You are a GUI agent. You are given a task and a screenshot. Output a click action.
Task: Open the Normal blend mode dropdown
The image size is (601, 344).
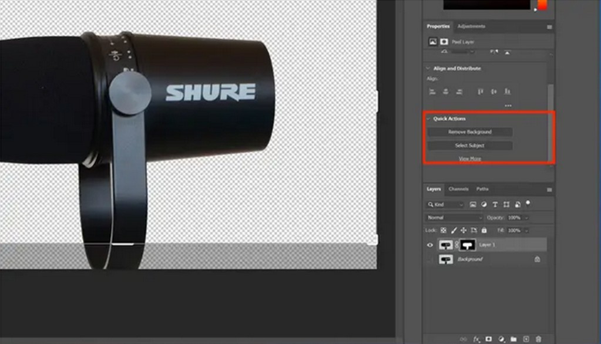point(454,218)
